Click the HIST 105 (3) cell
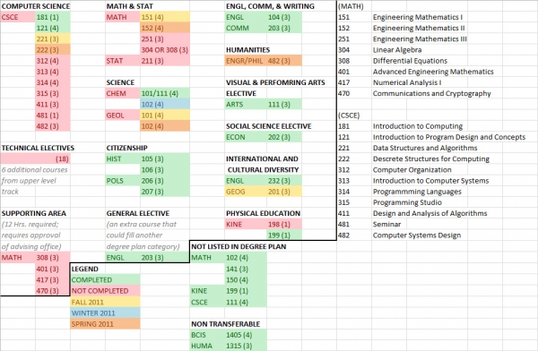This screenshot has height=351, width=538. (148, 159)
